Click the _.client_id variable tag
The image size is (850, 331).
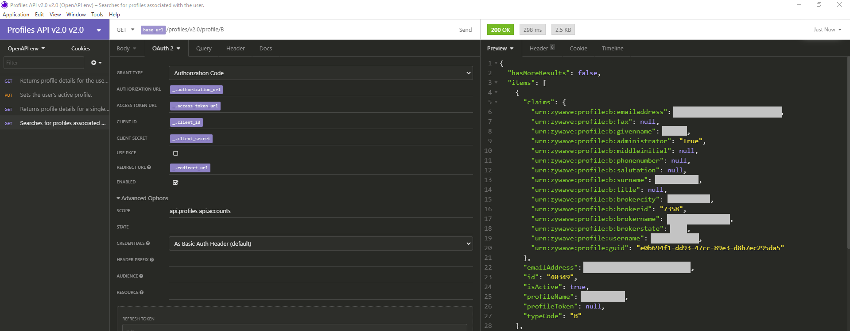point(186,122)
